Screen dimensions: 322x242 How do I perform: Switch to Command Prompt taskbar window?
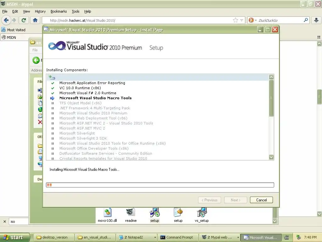(178, 238)
